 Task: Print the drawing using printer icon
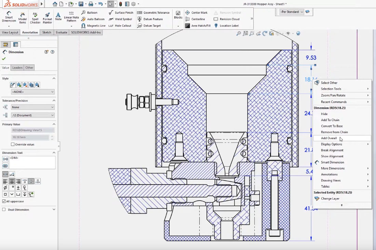pyautogui.click(x=91, y=4)
